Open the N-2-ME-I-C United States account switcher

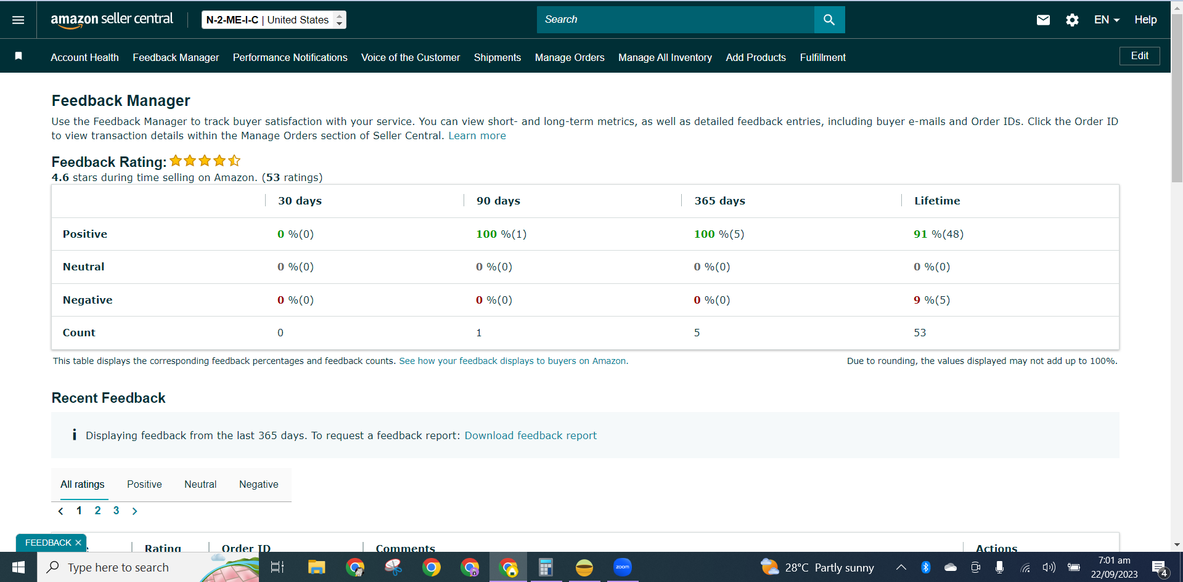coord(274,20)
